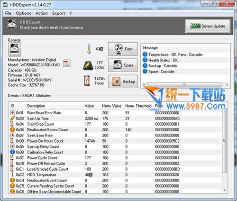The width and height of the screenshot is (237, 201).
Task: Click SMART list scroll down arrow
Action: pyautogui.click(x=225, y=191)
